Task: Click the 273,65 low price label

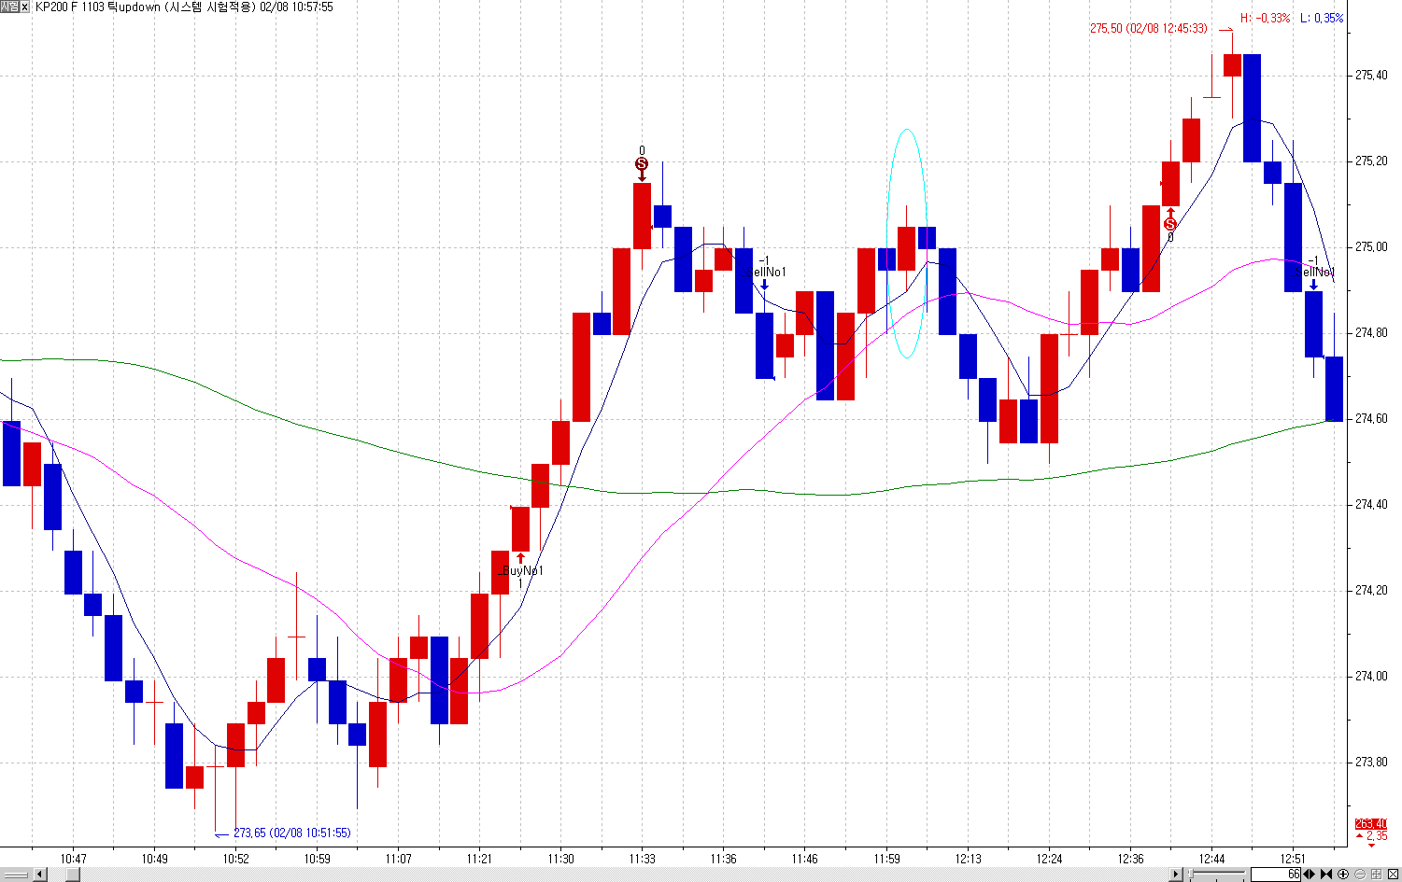Action: tap(292, 833)
